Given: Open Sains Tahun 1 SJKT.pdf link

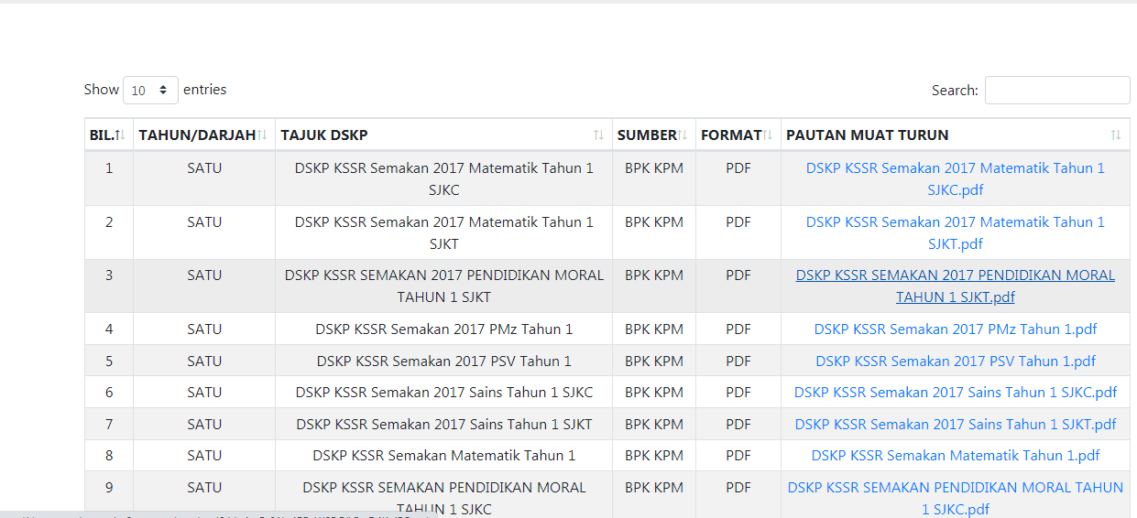Looking at the screenshot, I should click(955, 425).
